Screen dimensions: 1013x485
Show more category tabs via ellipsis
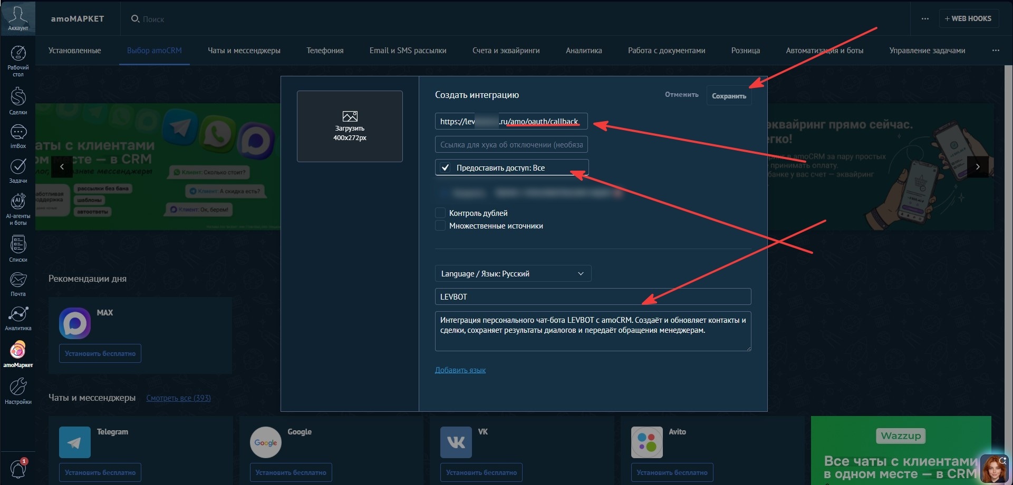pos(996,51)
